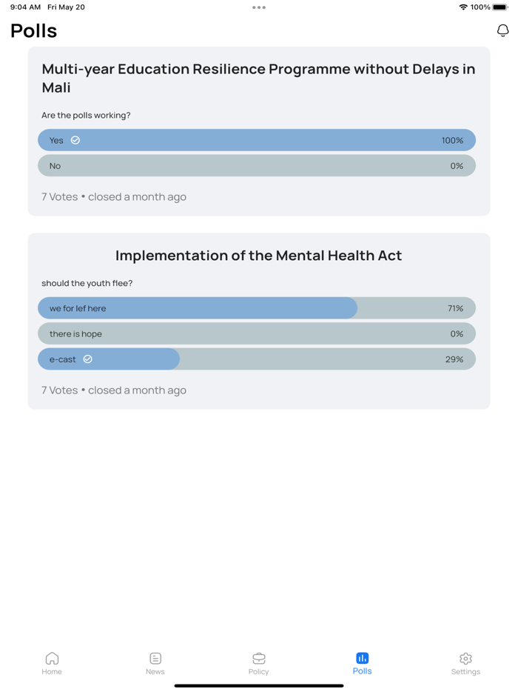Click the 'Are the polls working?' question
Image resolution: width=518 pixels, height=692 pixels.
(86, 116)
